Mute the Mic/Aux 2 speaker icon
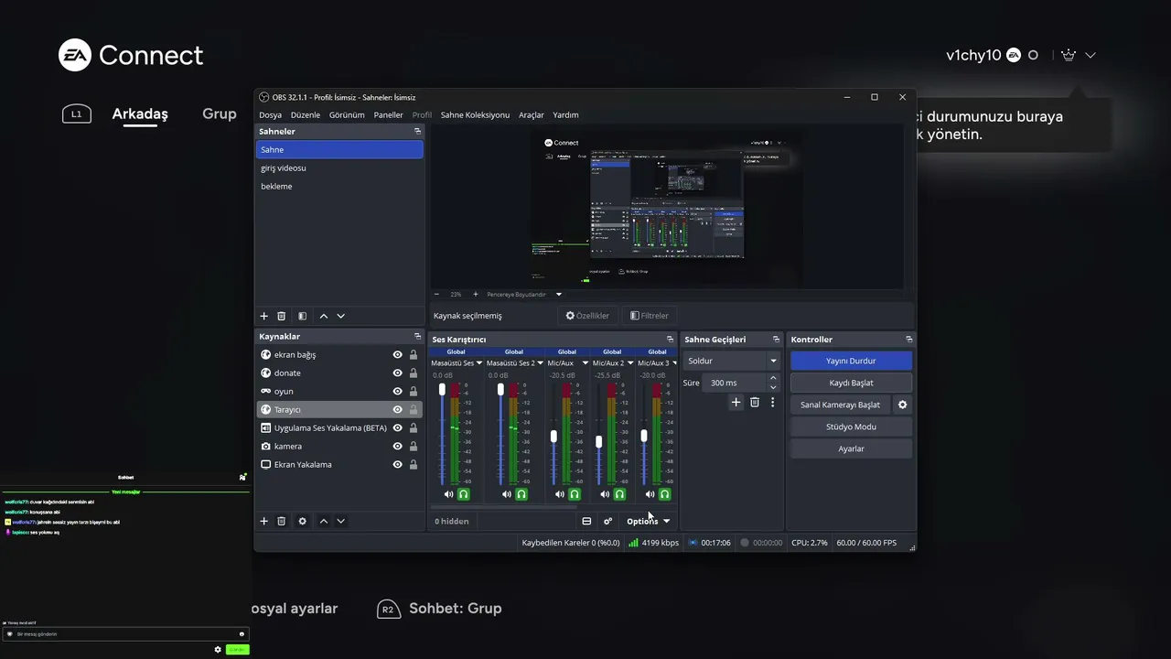 (605, 494)
